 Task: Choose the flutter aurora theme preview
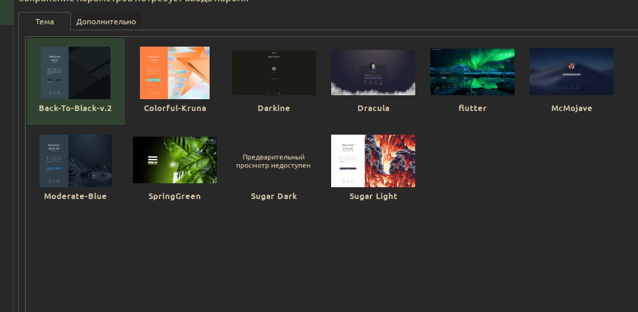tap(472, 72)
